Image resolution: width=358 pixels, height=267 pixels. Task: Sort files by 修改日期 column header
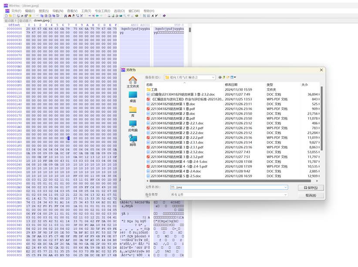click(231, 85)
